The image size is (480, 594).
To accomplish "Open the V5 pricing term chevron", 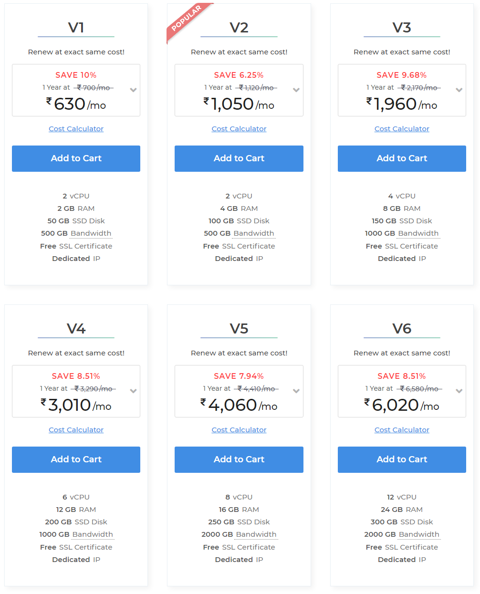I will coord(296,391).
